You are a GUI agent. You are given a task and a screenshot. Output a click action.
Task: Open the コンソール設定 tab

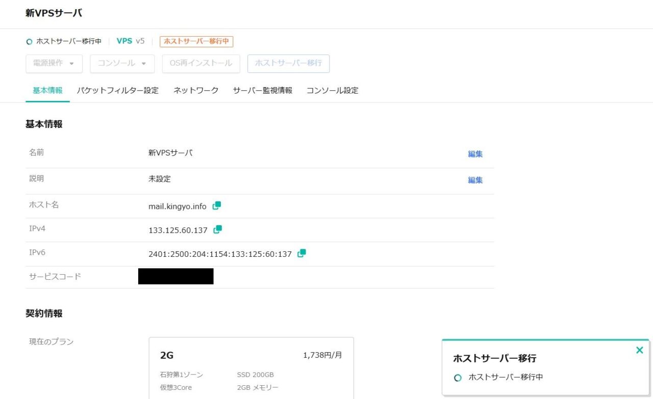[x=332, y=90]
